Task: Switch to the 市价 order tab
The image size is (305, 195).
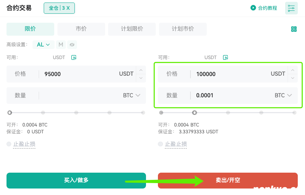Action: [x=81, y=29]
